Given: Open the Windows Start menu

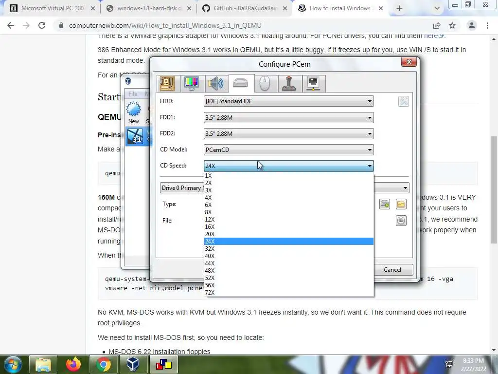Looking at the screenshot, I should 13,364.
